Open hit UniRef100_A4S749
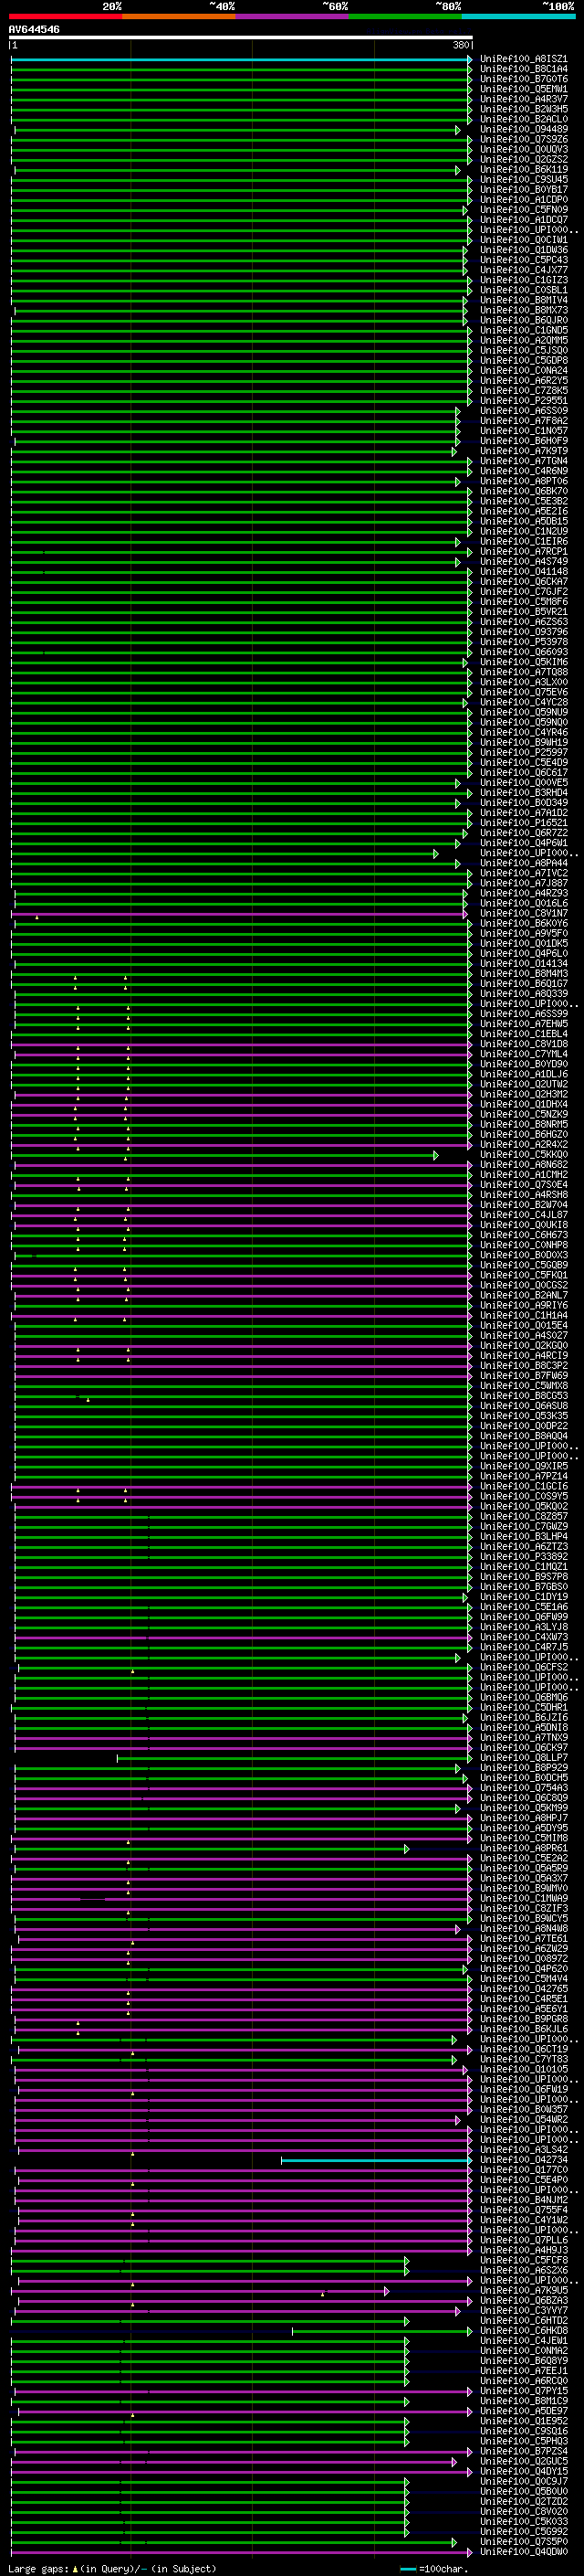The height and width of the screenshot is (2576, 584). click(523, 562)
